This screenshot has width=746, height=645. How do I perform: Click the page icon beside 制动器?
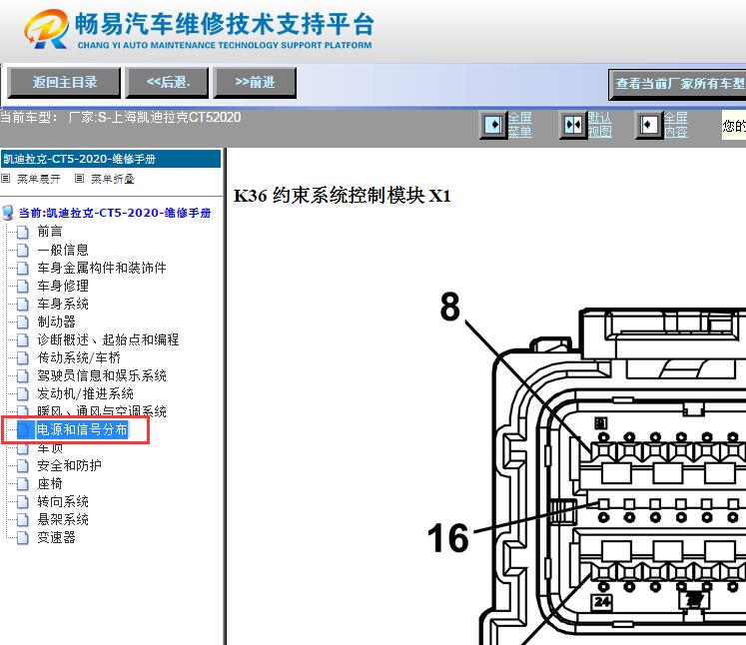coord(23,322)
